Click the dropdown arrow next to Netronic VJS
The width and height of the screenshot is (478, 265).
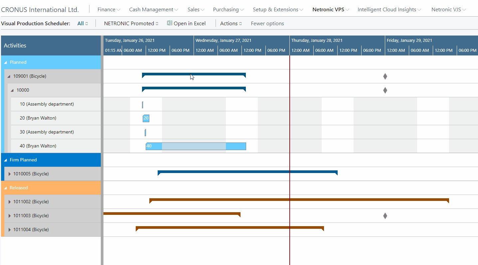[464, 10]
